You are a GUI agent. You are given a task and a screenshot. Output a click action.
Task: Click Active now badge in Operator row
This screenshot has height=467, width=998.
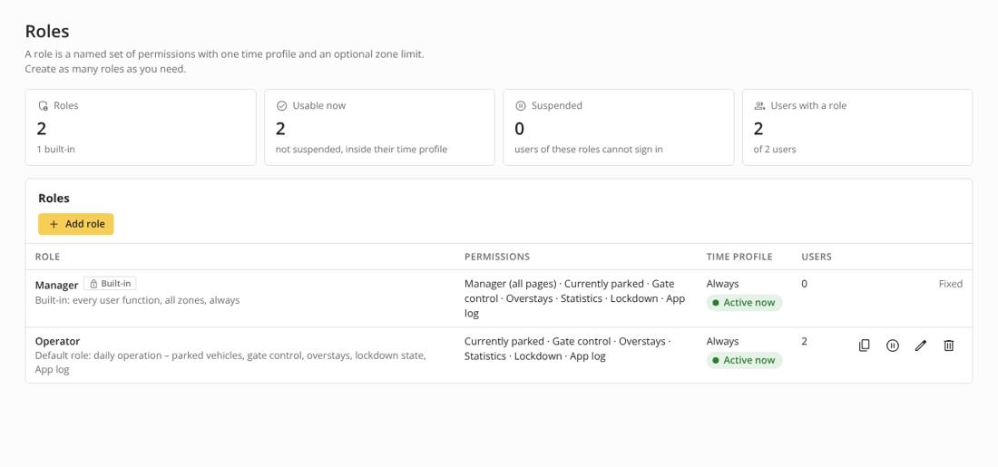(x=744, y=360)
